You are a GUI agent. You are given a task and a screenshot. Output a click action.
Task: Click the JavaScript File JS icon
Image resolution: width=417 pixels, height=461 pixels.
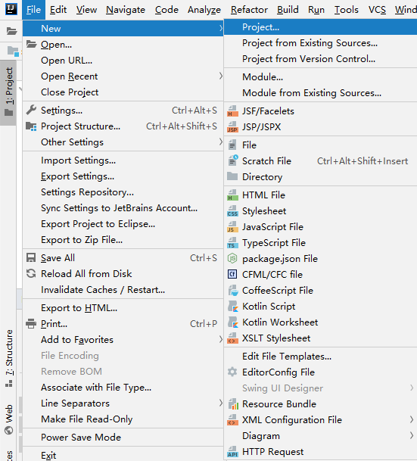click(232, 227)
